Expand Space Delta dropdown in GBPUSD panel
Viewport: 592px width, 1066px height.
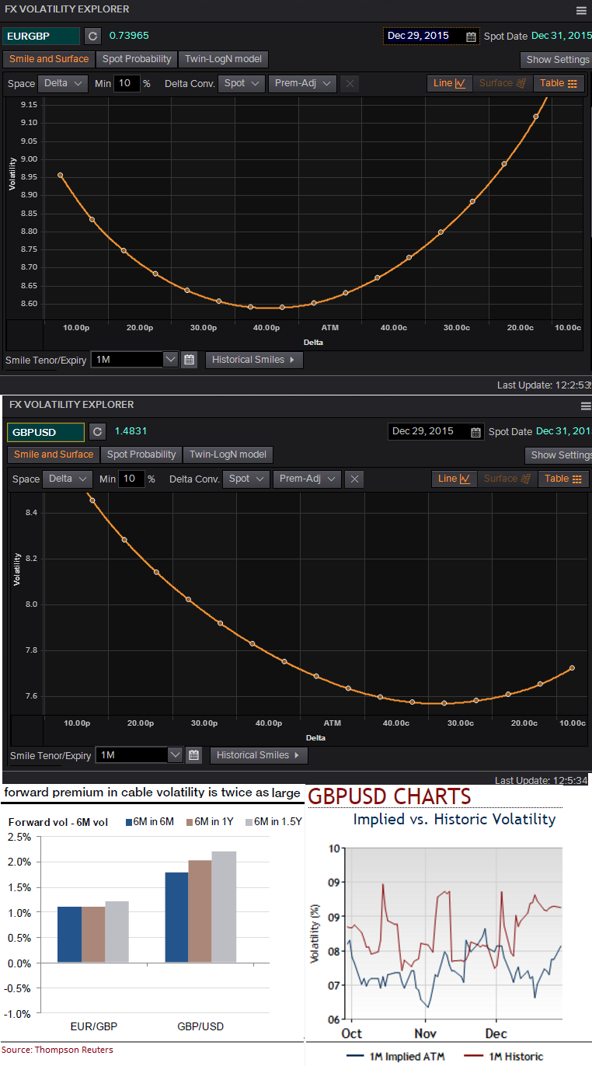[x=67, y=479]
